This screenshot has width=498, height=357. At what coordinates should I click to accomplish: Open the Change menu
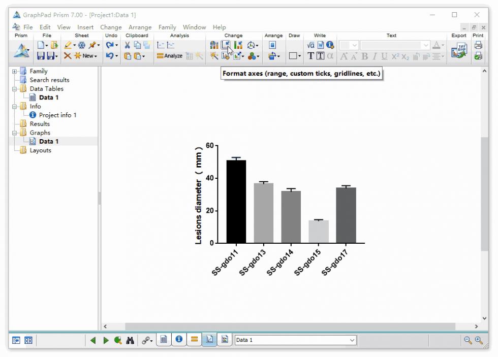point(111,27)
